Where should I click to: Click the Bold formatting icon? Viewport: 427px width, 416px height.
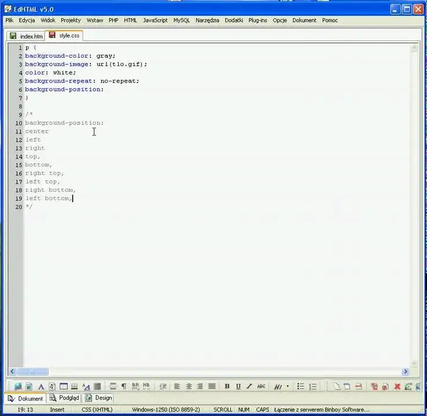[227, 386]
